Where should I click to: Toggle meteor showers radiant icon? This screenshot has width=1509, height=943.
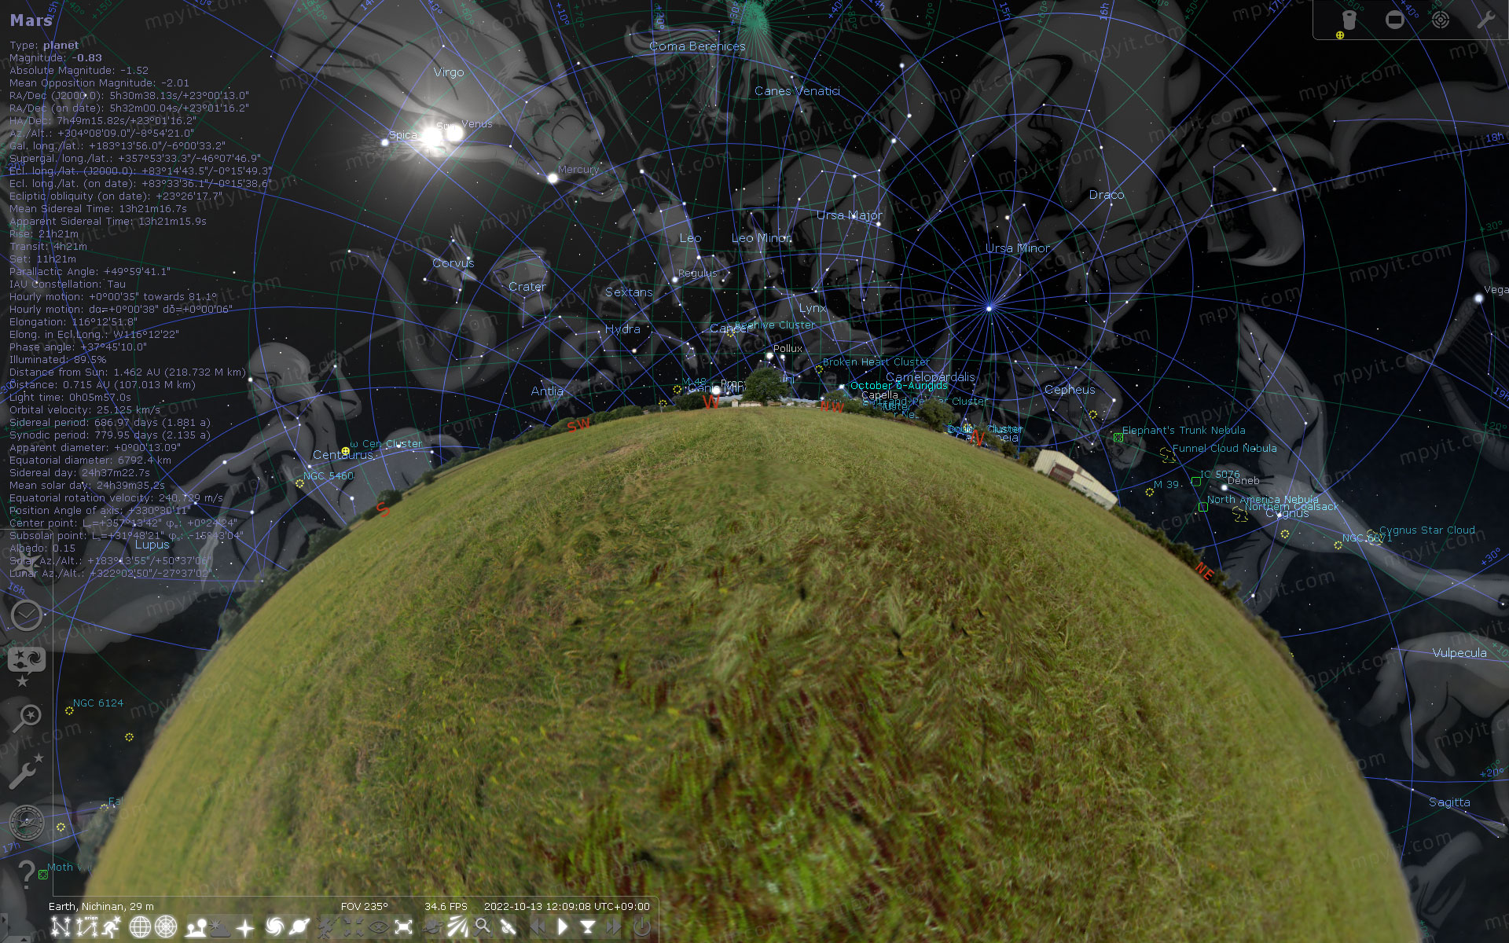coord(458,926)
